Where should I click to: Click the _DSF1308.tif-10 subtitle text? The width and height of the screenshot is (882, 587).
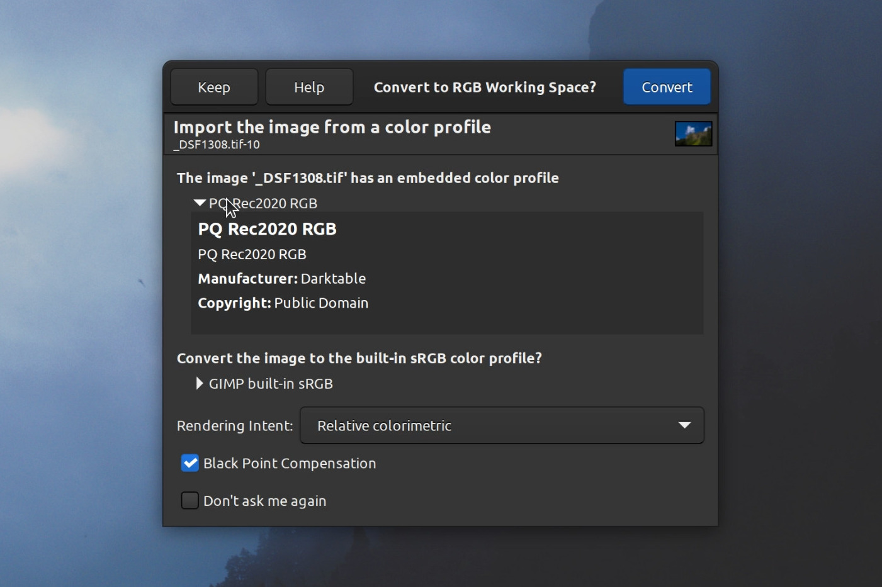(x=217, y=145)
